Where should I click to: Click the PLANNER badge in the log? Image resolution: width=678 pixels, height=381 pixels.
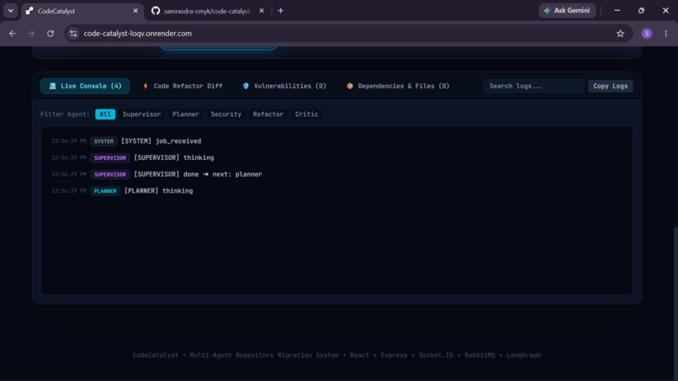[105, 191]
